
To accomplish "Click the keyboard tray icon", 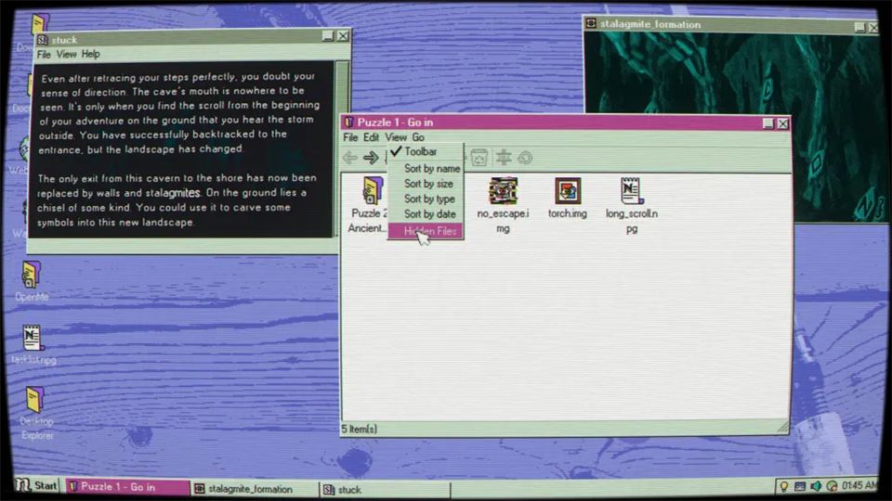I will (x=800, y=486).
